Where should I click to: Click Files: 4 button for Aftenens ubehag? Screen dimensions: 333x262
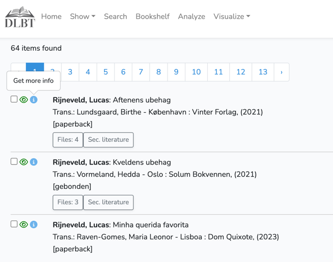(68, 140)
